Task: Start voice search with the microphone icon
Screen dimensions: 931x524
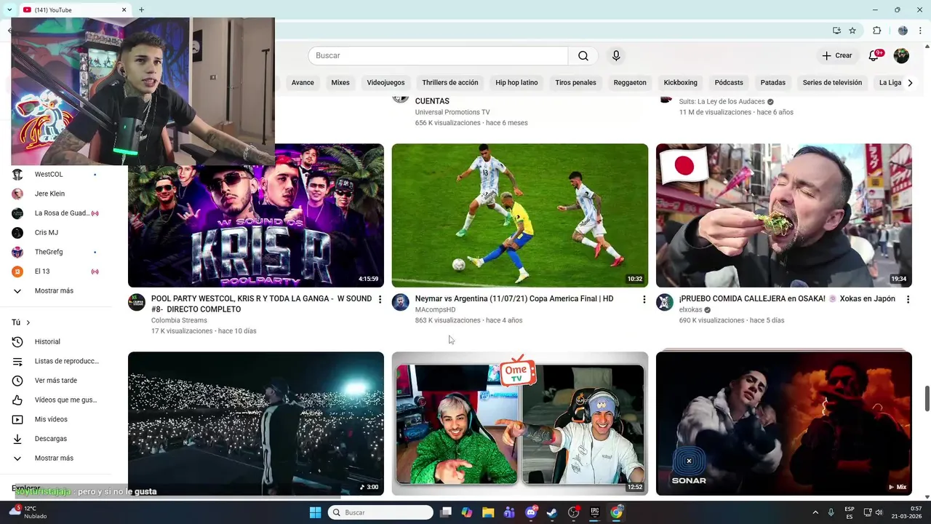Action: (x=616, y=56)
